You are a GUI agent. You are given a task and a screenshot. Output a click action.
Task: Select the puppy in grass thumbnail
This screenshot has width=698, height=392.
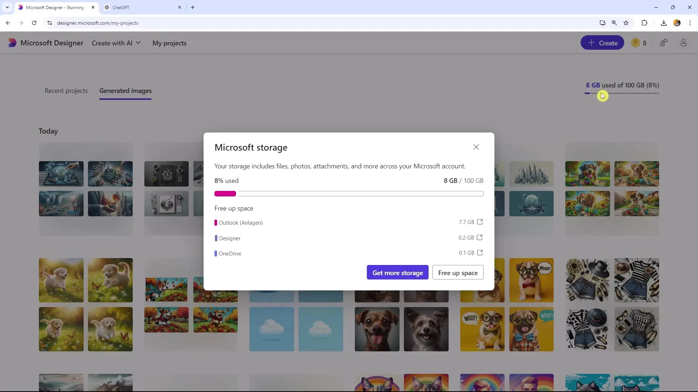61,280
